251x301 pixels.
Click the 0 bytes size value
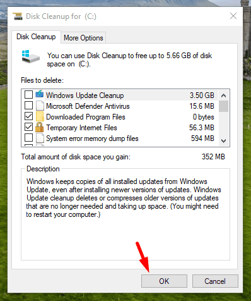point(204,117)
